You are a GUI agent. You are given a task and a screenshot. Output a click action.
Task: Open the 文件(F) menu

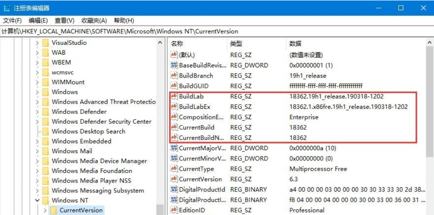[x=12, y=20]
